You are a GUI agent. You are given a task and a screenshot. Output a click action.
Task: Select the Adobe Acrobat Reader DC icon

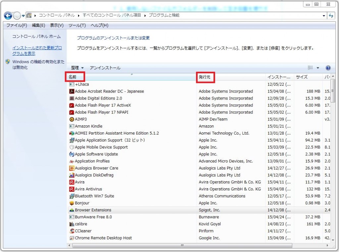point(72,91)
